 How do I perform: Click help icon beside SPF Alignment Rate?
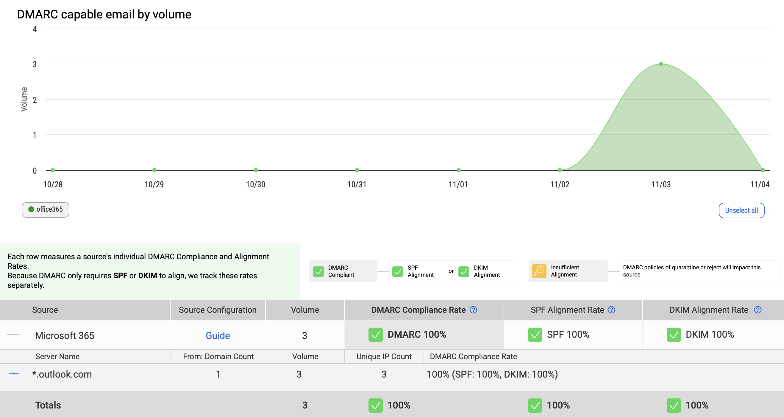click(x=611, y=310)
